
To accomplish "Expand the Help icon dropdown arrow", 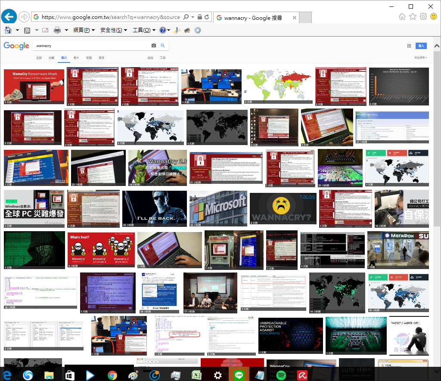I will [168, 30].
